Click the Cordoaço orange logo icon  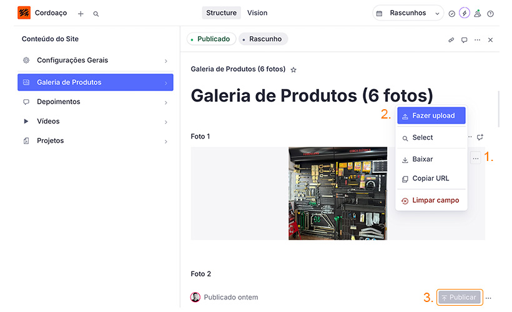pyautogui.click(x=24, y=12)
